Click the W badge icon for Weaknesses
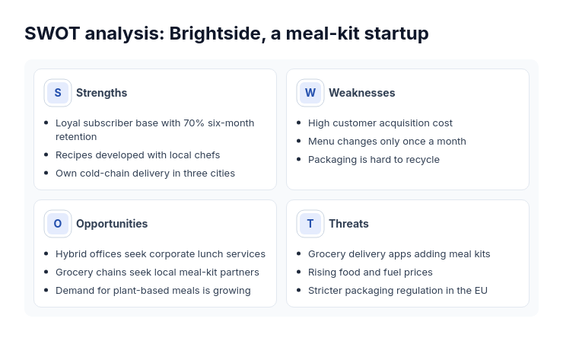The image size is (563, 341). [310, 93]
